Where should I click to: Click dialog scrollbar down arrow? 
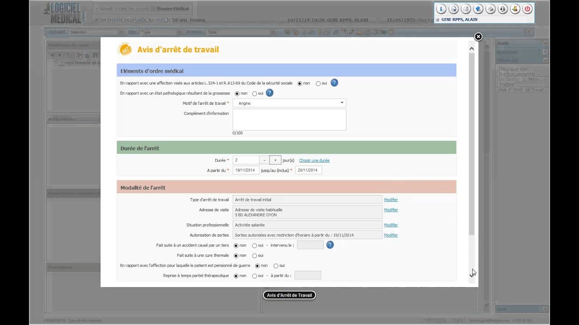471,274
